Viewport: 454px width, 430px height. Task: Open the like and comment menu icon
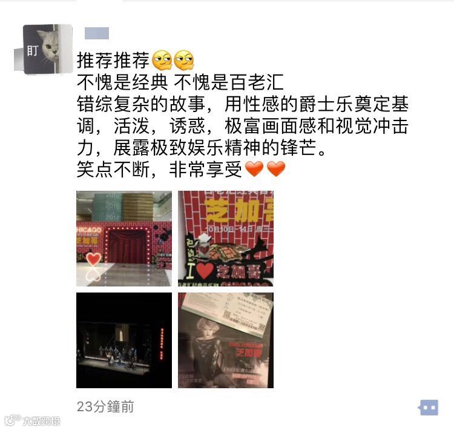(428, 408)
